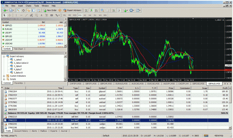Image resolution: width=233 pixels, height=138 pixels.
Task: Click the New Order toolbar button
Action: click(x=50, y=10)
